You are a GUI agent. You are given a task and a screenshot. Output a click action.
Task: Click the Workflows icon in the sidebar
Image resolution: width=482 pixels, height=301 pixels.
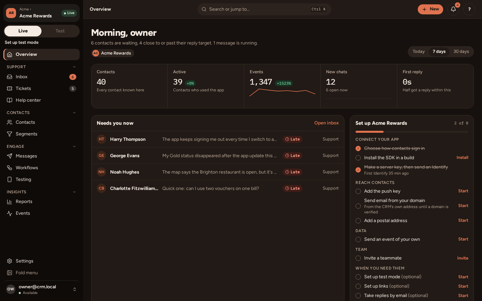10,168
